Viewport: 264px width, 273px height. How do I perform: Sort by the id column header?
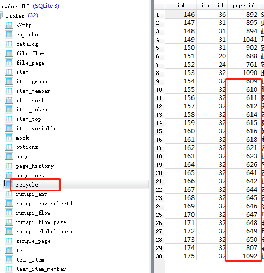181,5
